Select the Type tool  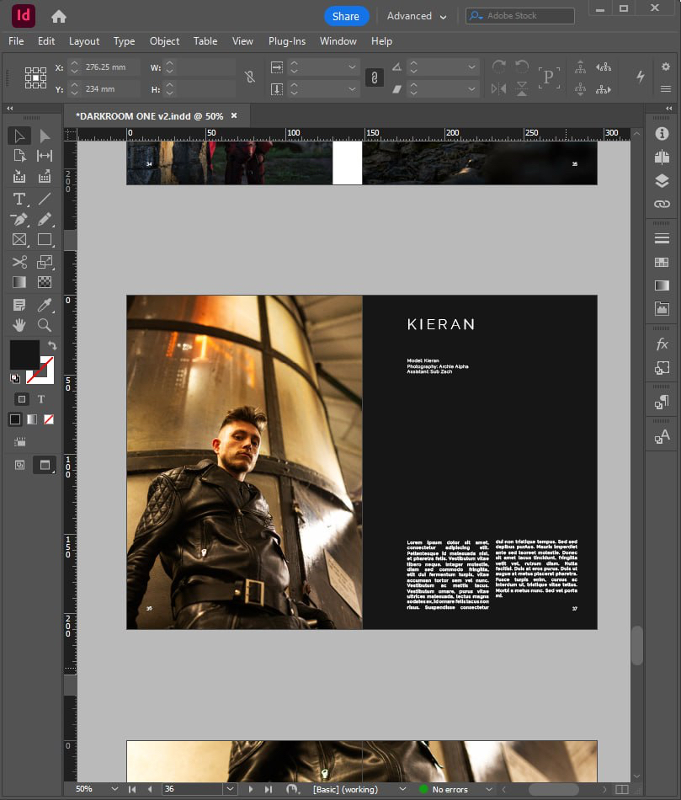[x=19, y=199]
